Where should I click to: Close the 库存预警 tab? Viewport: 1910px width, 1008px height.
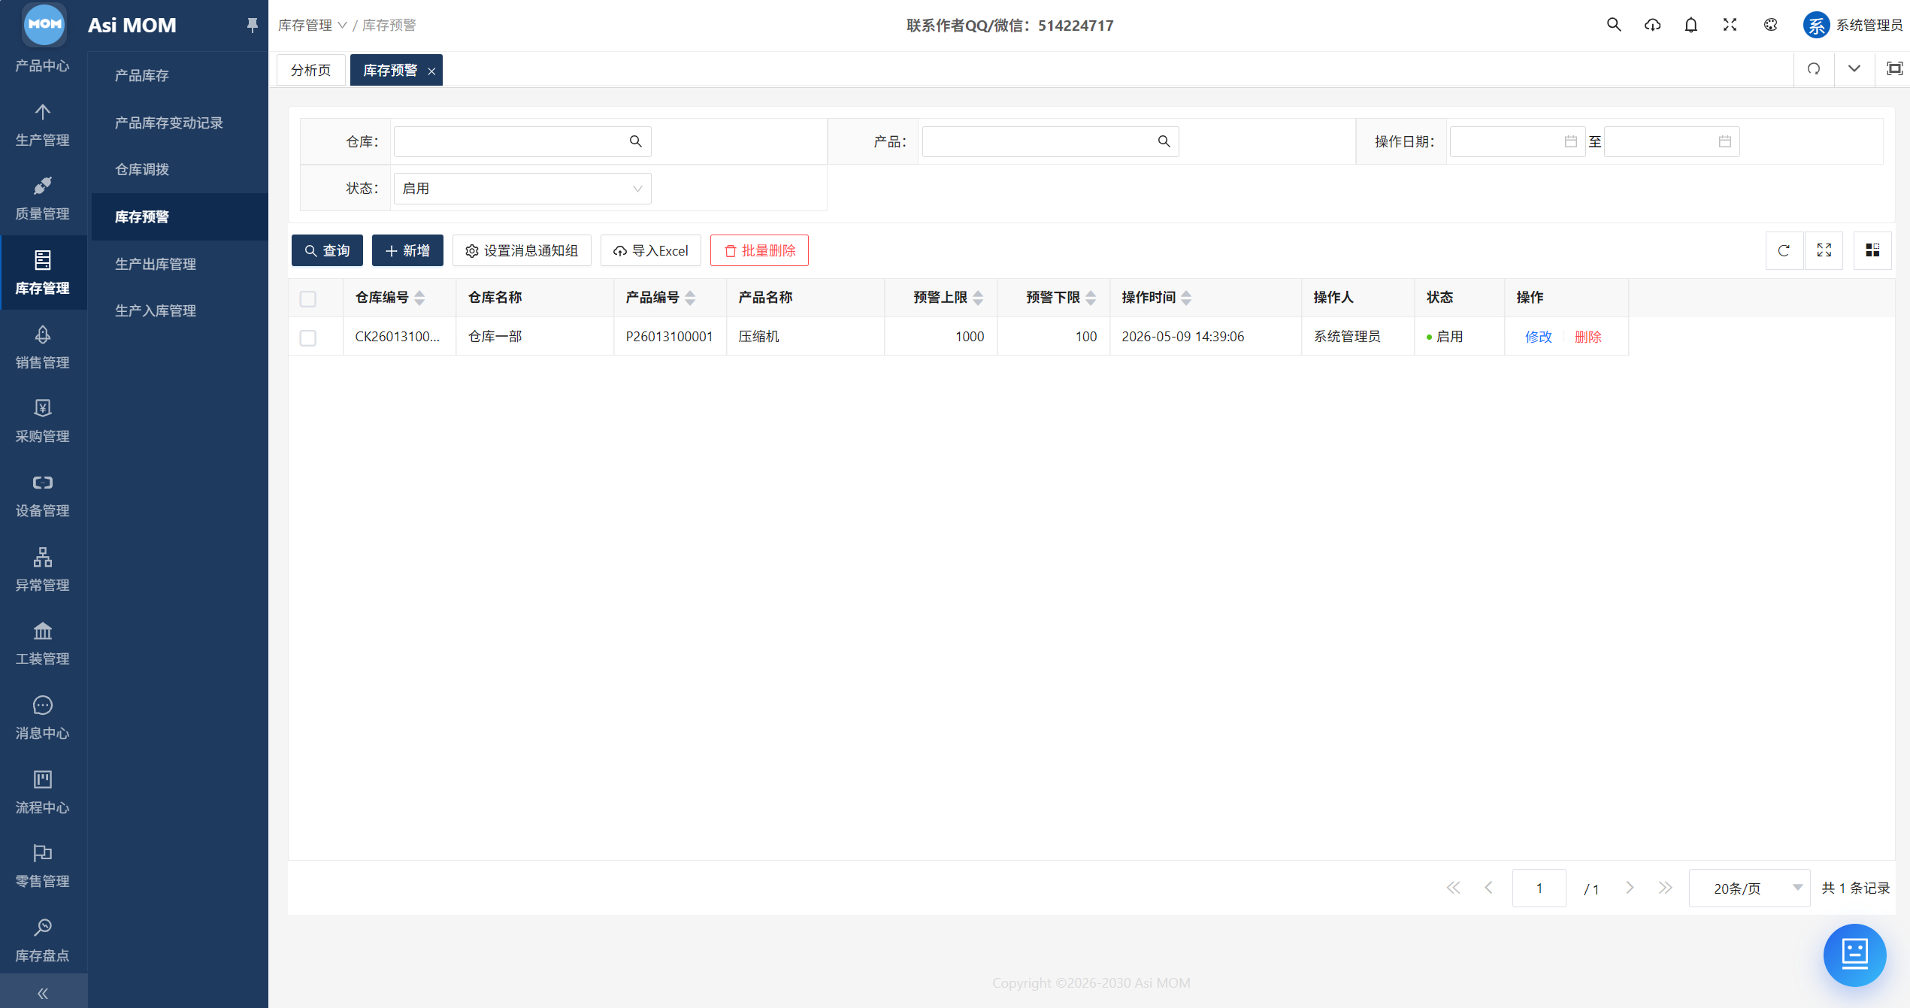[431, 71]
